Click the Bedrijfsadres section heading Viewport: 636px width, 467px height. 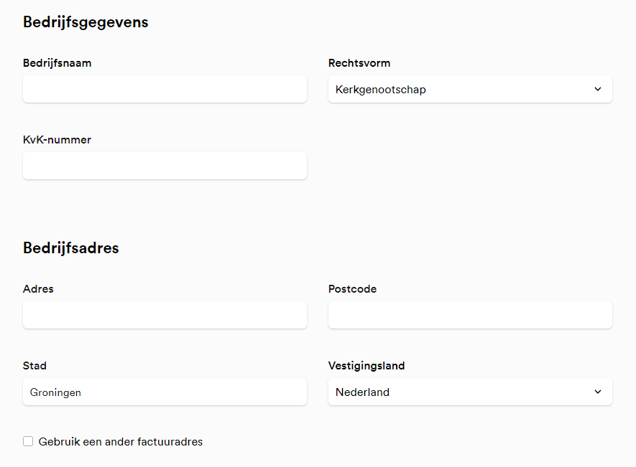click(x=71, y=248)
